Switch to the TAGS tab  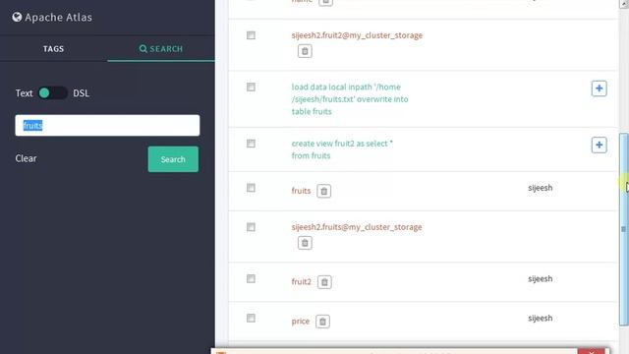(54, 49)
